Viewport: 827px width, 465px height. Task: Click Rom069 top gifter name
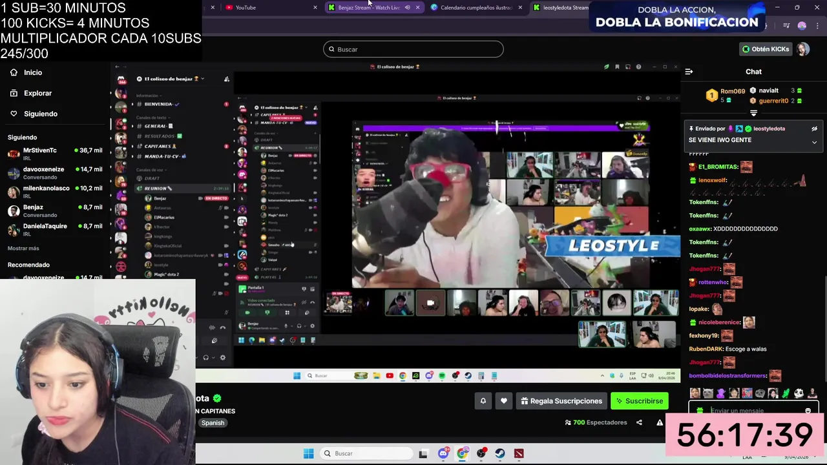(733, 92)
